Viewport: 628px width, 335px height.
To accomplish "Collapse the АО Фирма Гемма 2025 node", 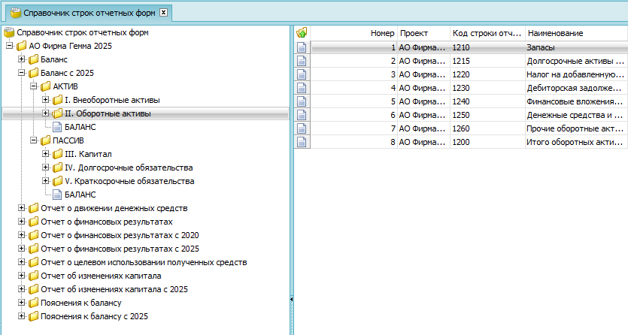I will point(9,46).
